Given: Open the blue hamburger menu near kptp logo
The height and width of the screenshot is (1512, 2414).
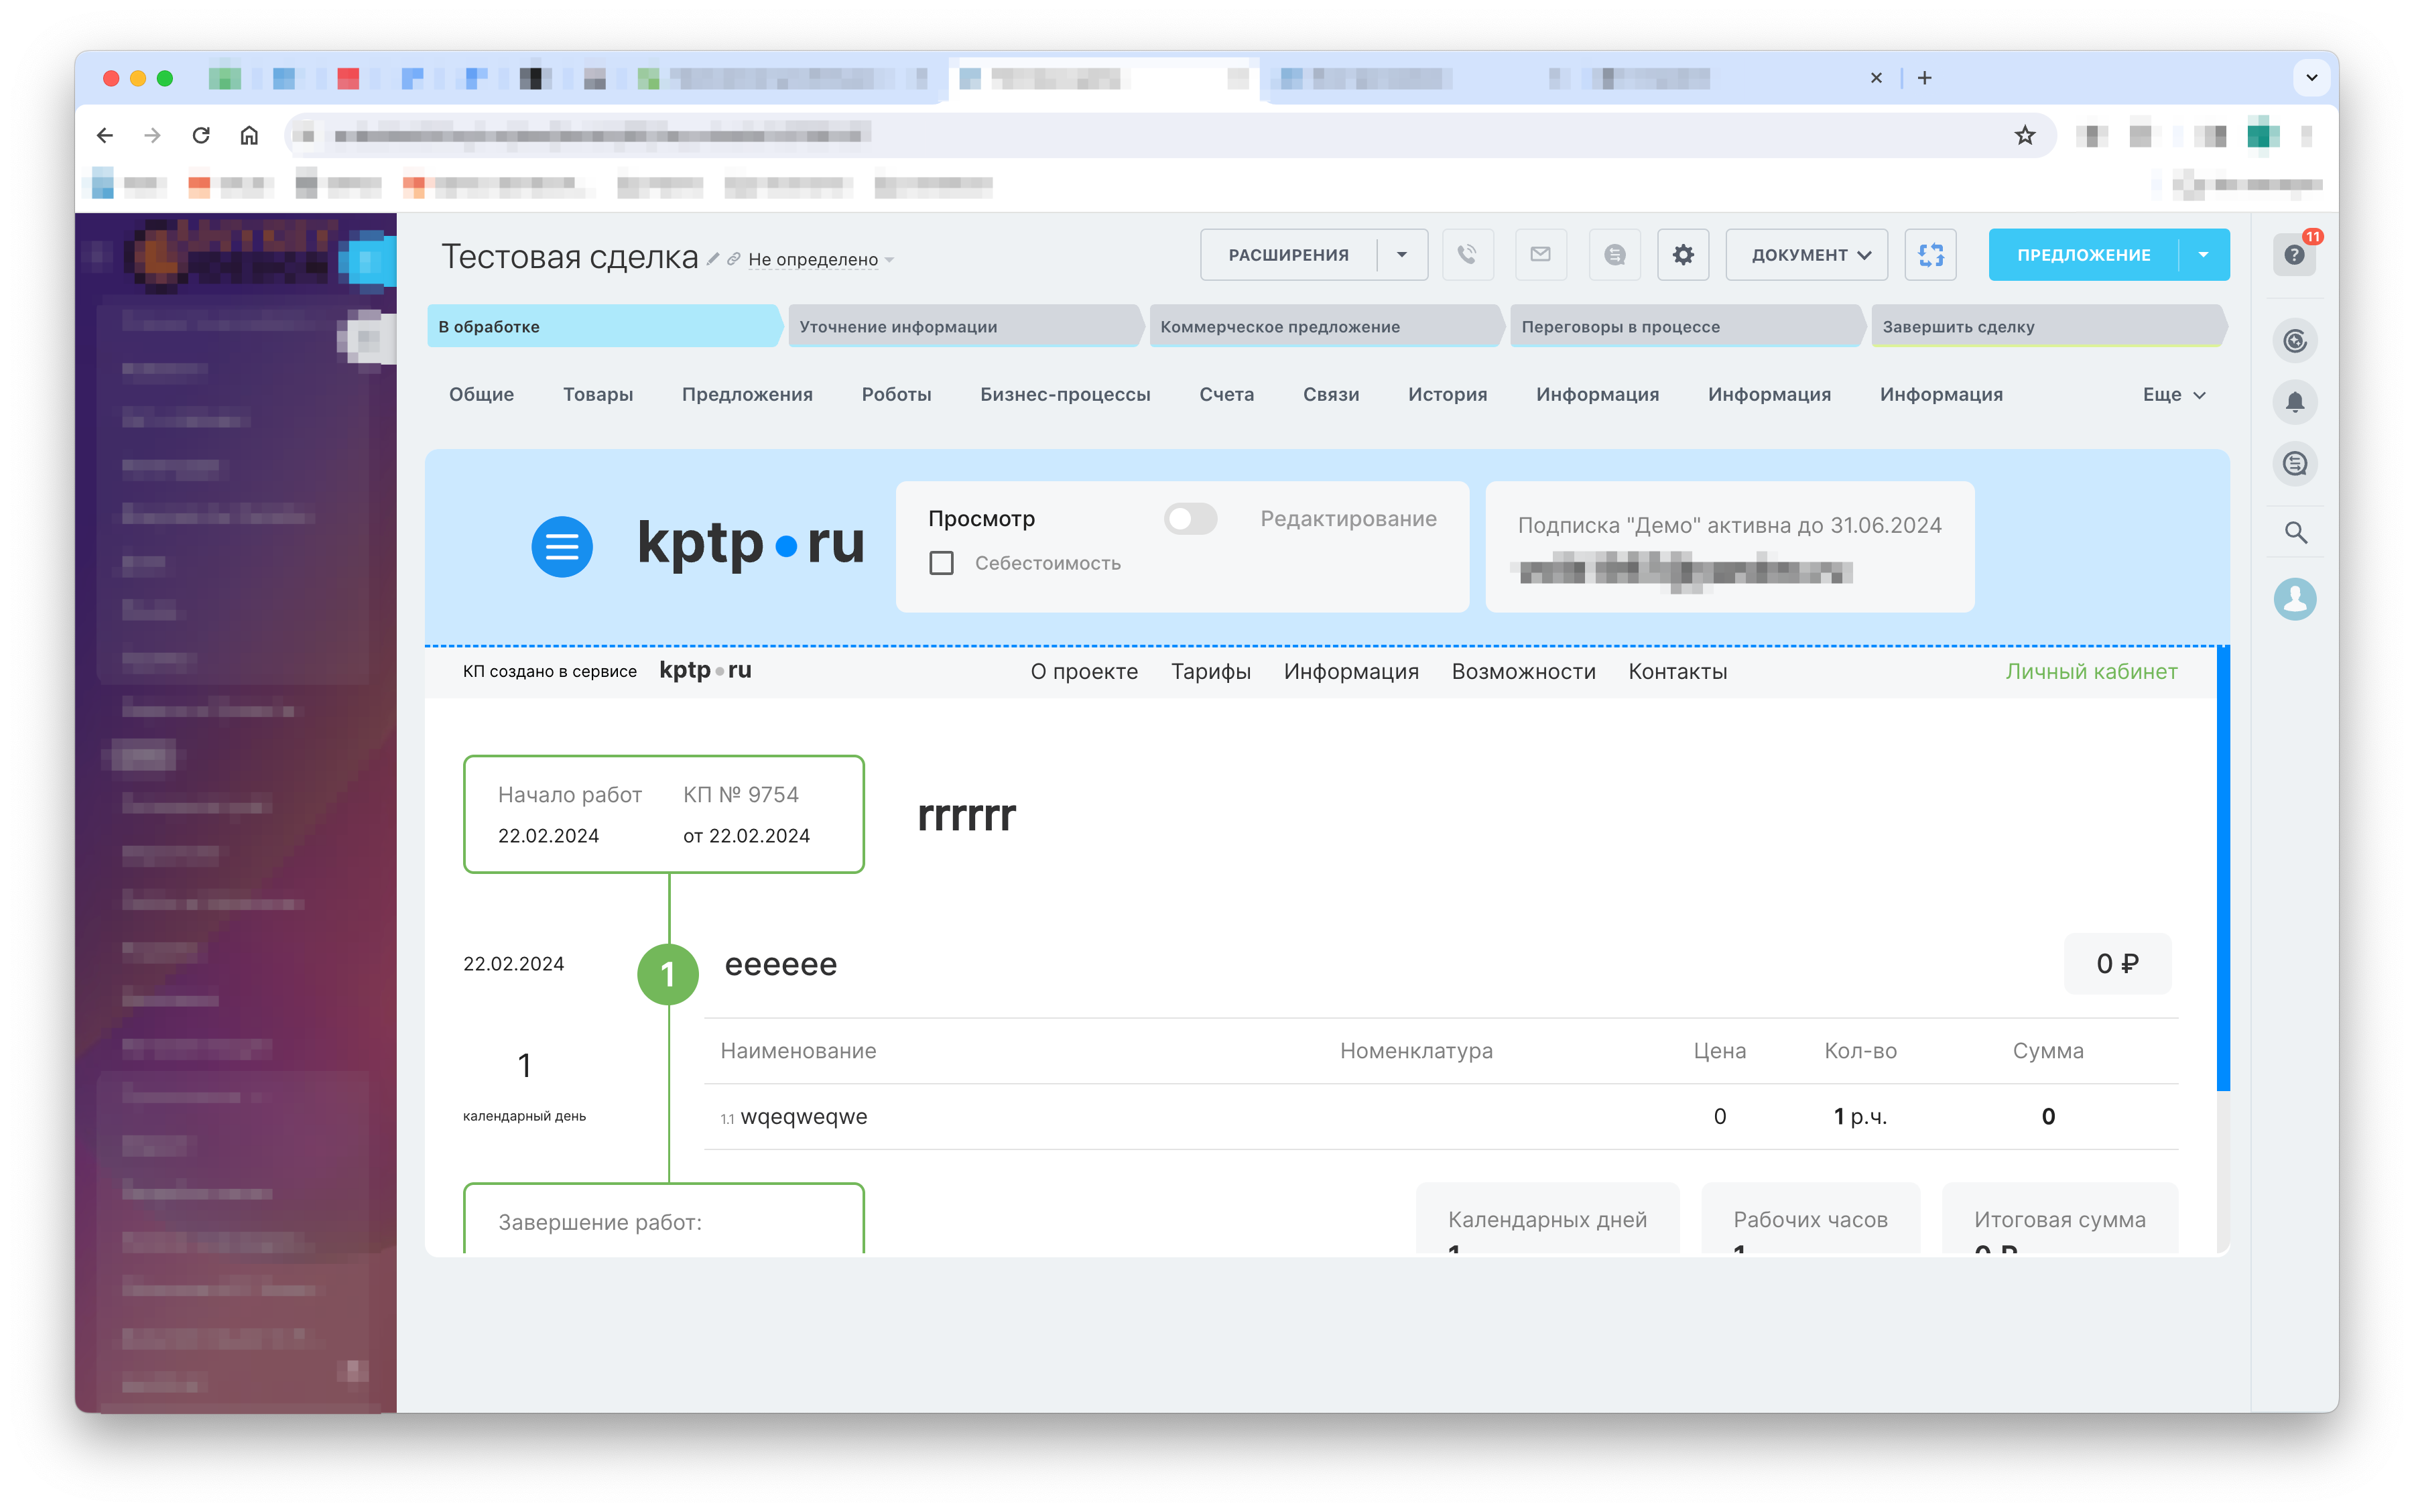Looking at the screenshot, I should (561, 546).
